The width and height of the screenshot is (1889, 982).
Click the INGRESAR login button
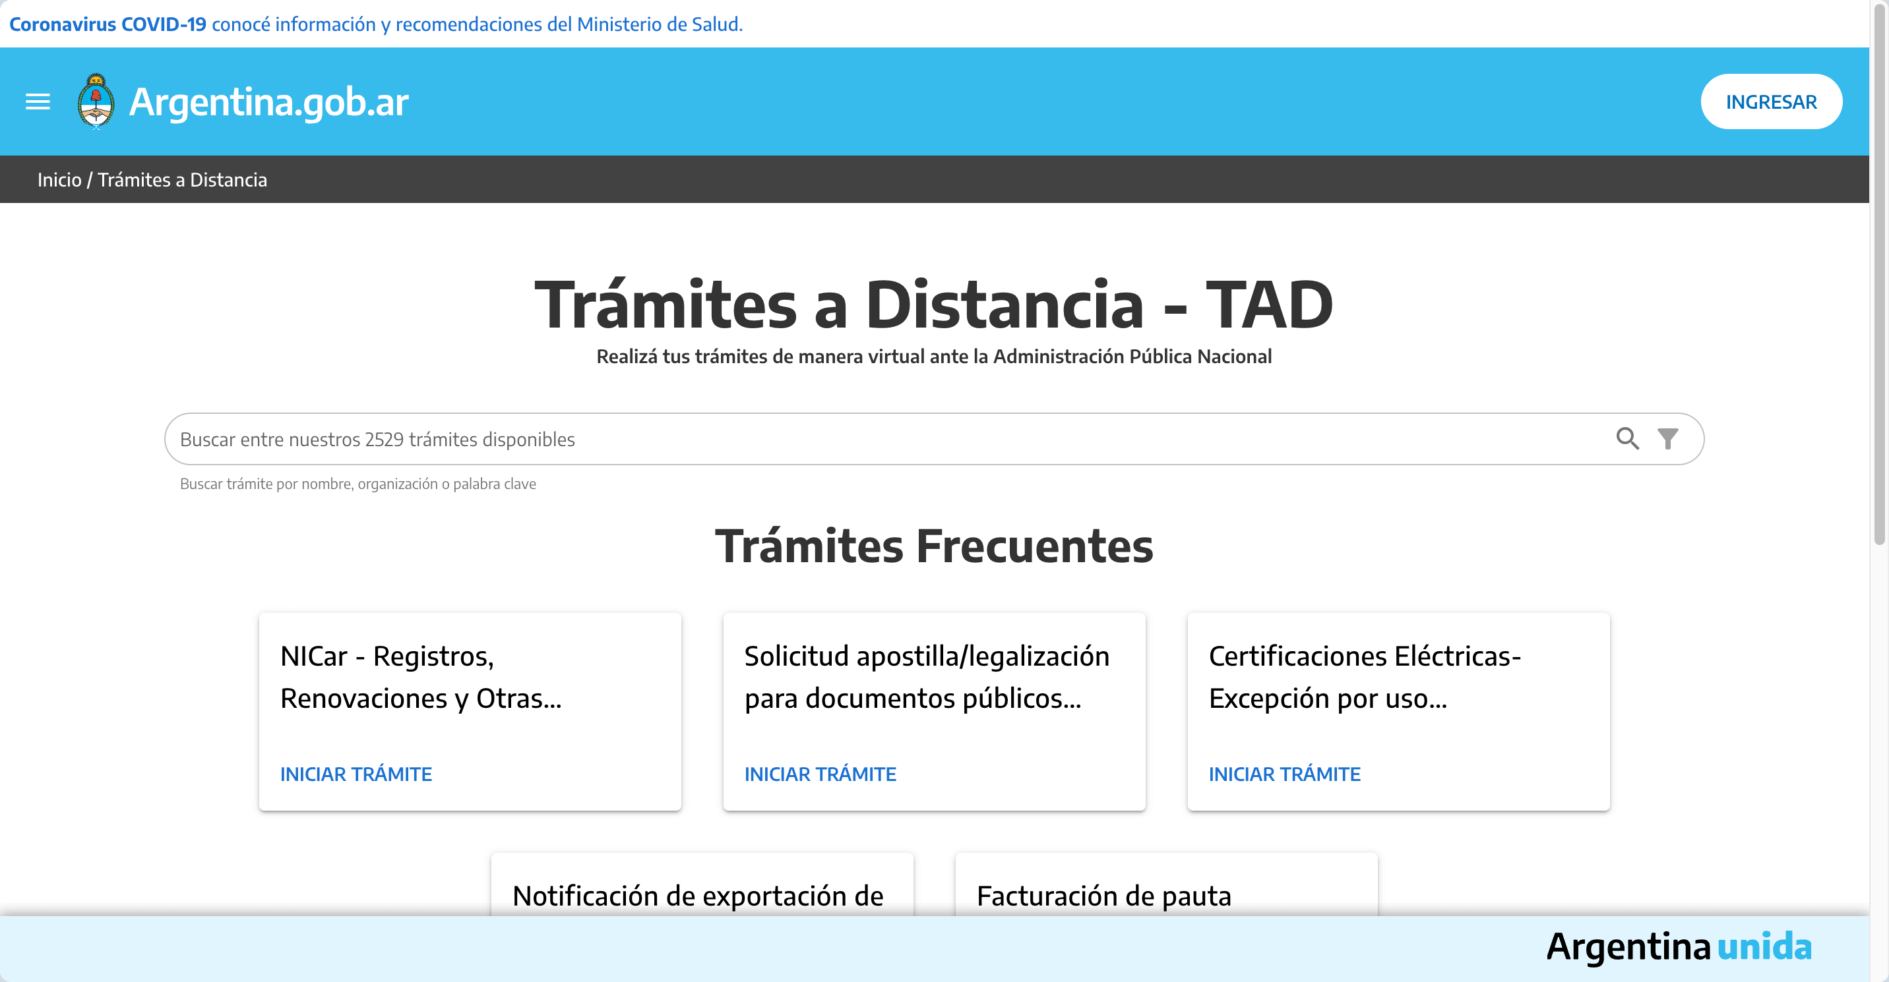1771,102
